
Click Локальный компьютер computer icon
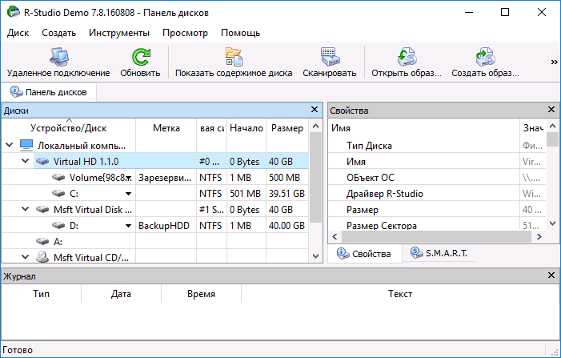point(26,145)
